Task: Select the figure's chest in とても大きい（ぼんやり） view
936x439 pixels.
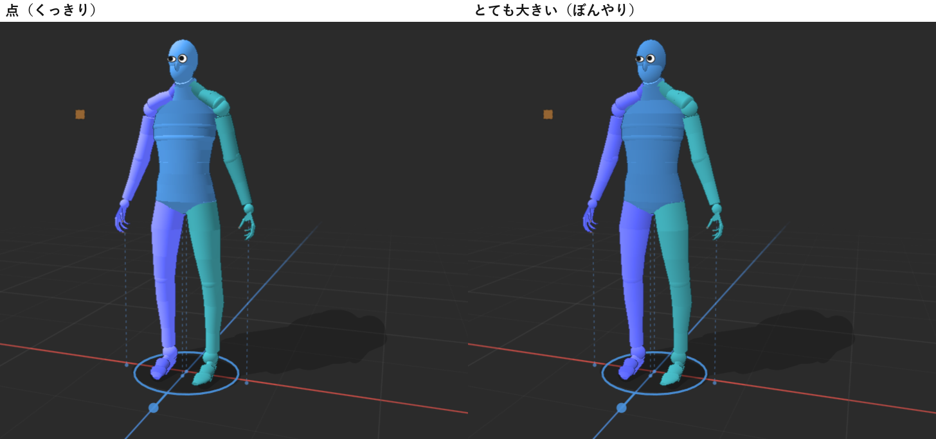Action: click(x=653, y=119)
